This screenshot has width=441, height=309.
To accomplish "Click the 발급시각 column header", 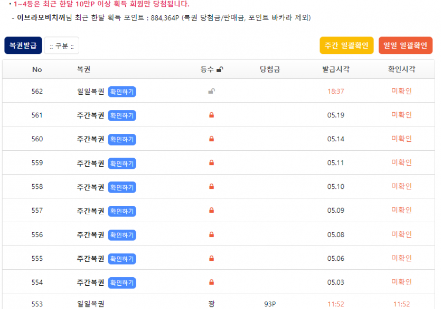I will pyautogui.click(x=335, y=69).
